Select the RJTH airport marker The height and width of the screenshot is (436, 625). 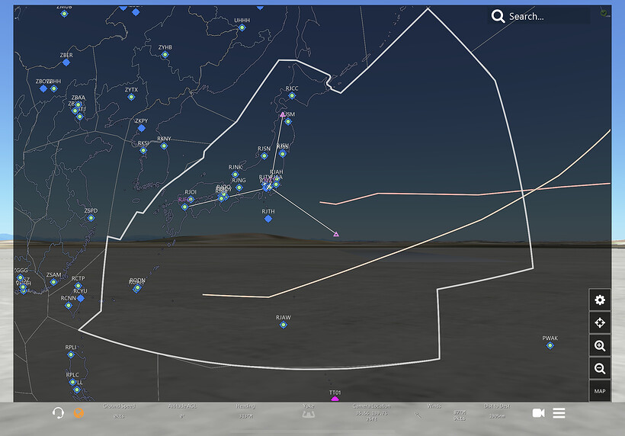point(268,219)
